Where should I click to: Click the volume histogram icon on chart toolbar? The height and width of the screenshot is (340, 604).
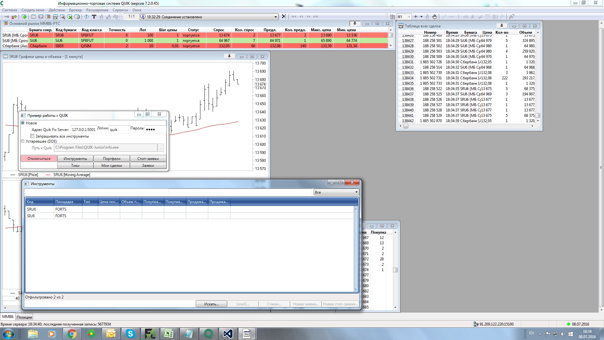(512, 17)
